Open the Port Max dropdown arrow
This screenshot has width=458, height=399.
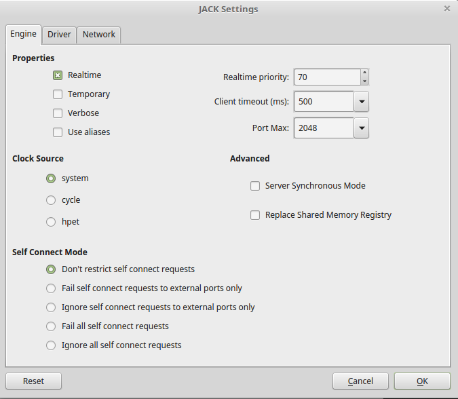pos(361,128)
